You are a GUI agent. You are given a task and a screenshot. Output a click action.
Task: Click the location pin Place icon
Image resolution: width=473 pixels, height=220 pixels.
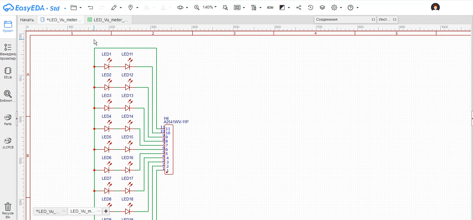coord(131,7)
